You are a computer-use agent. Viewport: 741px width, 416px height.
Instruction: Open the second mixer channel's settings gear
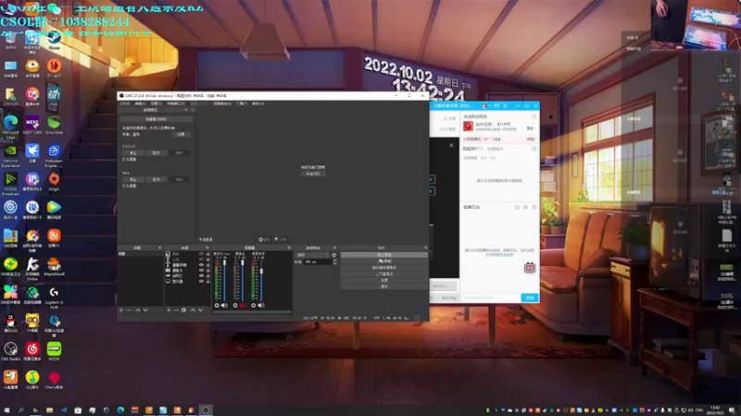click(x=235, y=306)
